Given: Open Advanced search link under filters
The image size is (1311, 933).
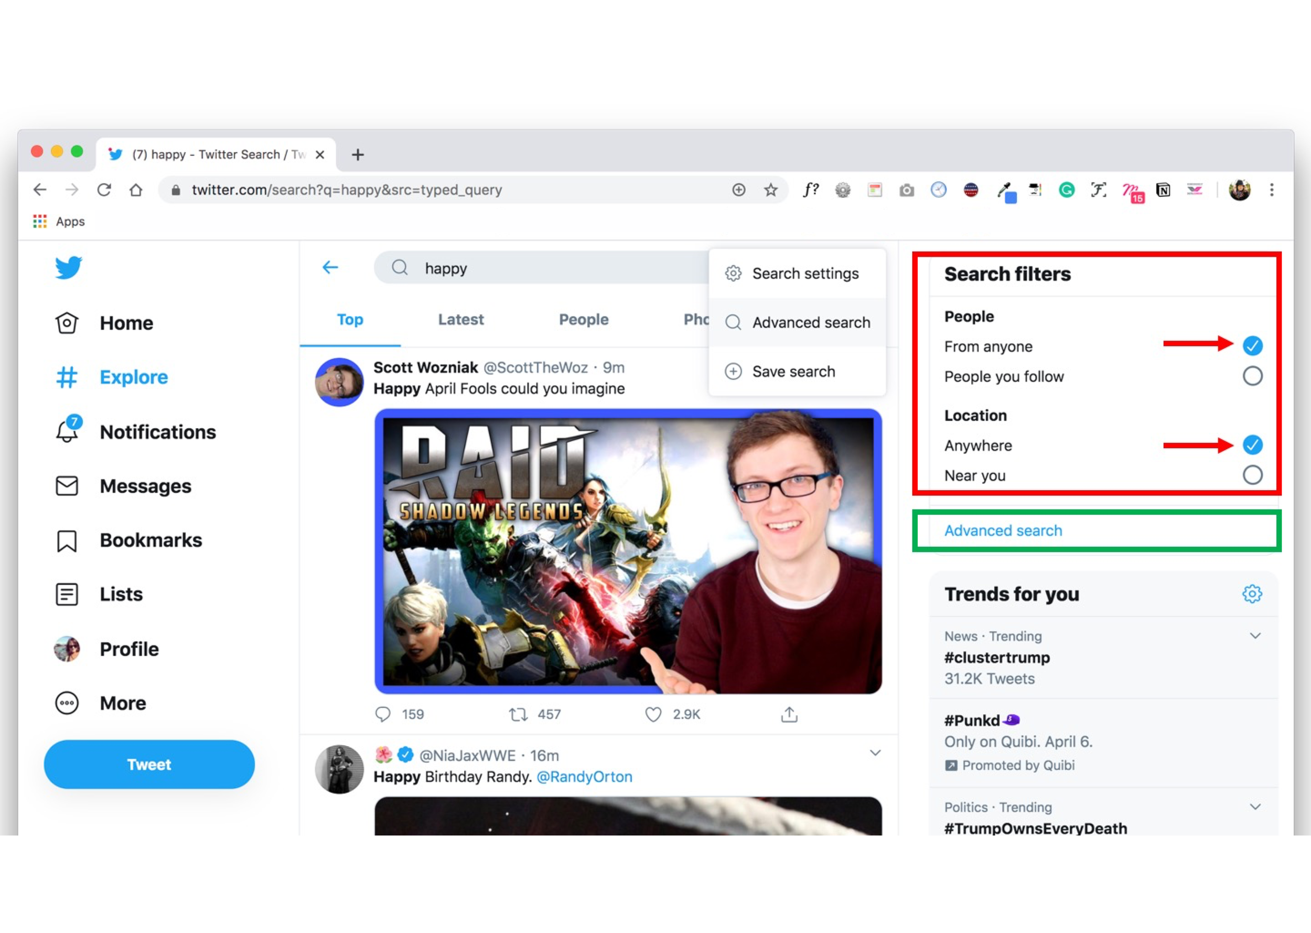Looking at the screenshot, I should pos(1003,531).
